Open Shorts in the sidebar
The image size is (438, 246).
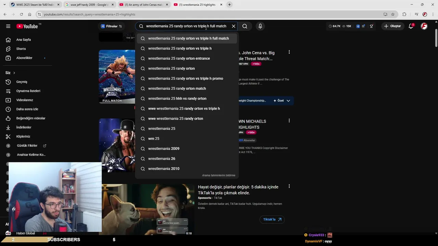pyautogui.click(x=21, y=49)
